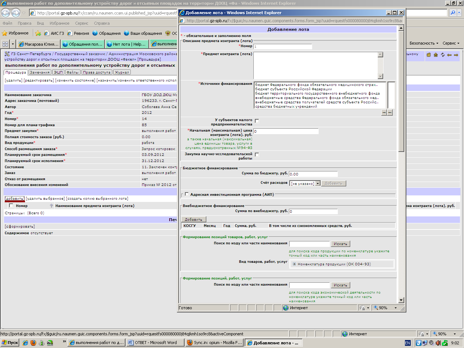Click the breadcrumb tree icon before ГЗ Санкт-Петербурга
Image resolution: width=464 pixels, height=348 pixels.
[7, 54]
